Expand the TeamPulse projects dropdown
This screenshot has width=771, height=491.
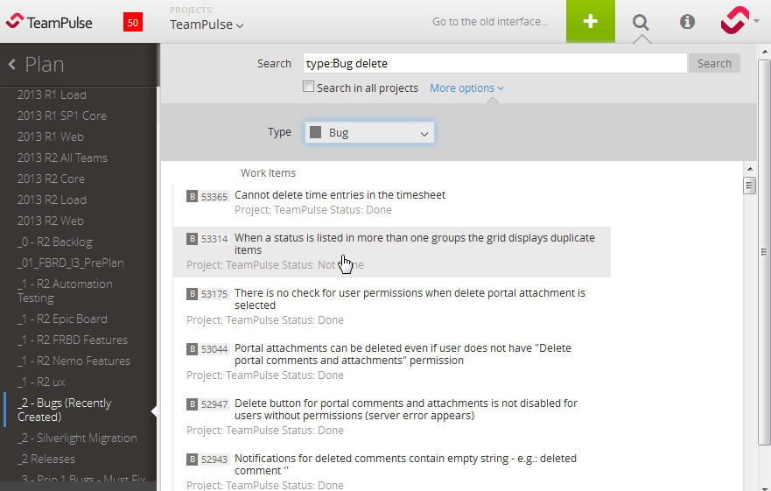pyautogui.click(x=207, y=25)
